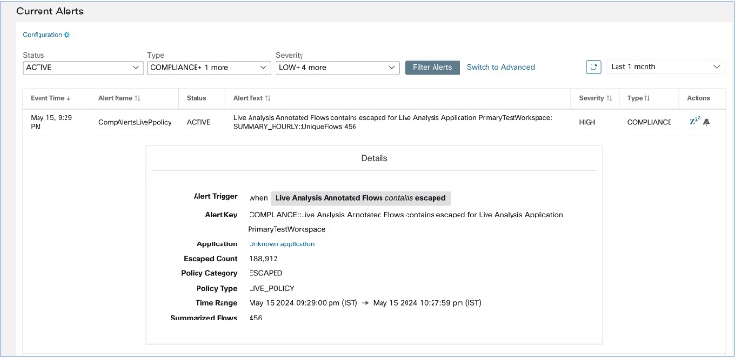Click the Configuration gear icon
This screenshot has height=358, width=736.
coord(66,35)
